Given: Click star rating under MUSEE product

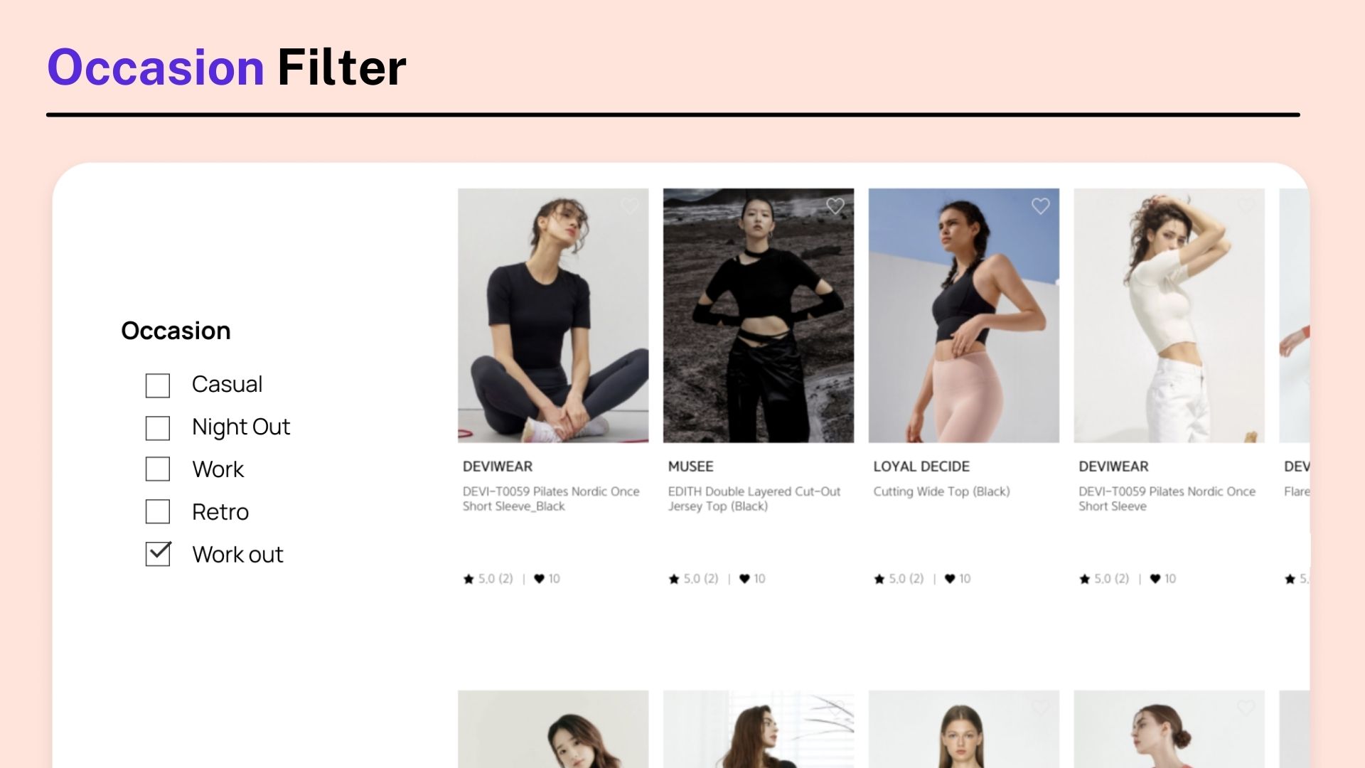Looking at the screenshot, I should [x=694, y=579].
